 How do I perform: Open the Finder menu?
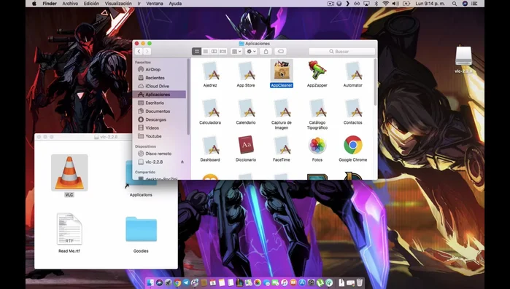click(50, 4)
